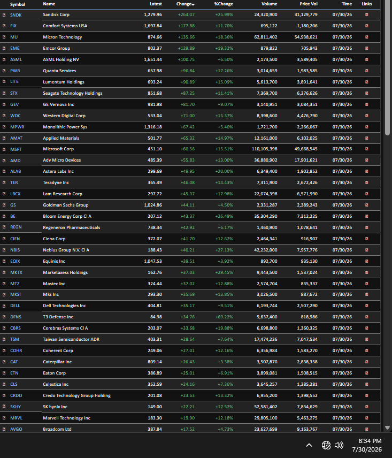The height and width of the screenshot is (458, 392).
Task: Sort table by Name column header
Action: (x=49, y=4)
